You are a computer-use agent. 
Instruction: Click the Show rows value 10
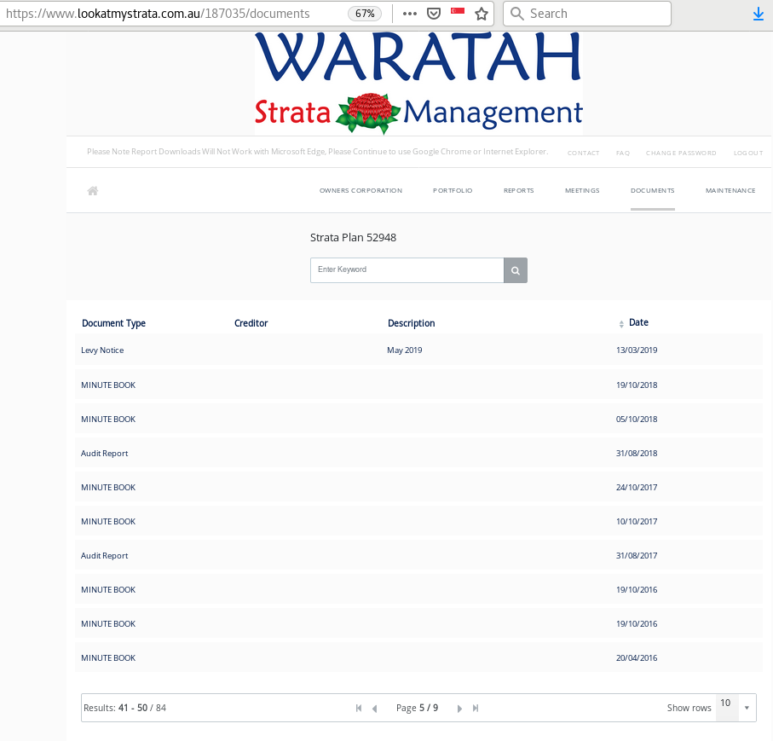725,703
